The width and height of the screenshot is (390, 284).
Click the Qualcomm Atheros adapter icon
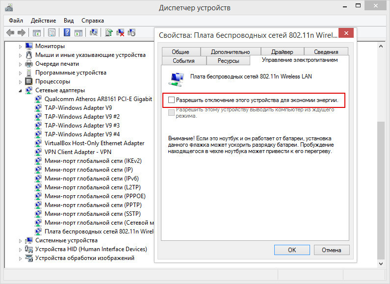click(38, 99)
